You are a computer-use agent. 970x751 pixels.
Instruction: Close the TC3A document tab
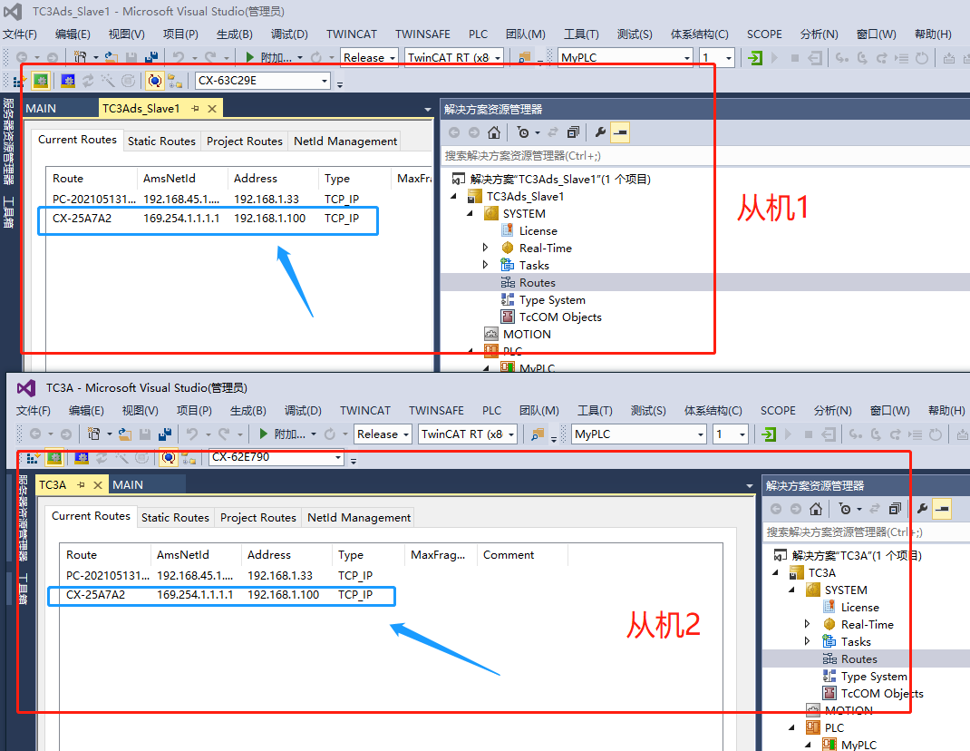[98, 484]
